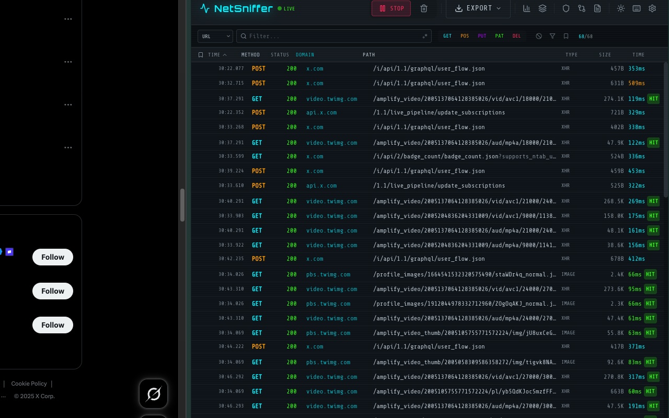Select the 92.6K amplify_video_thumb image row
This screenshot has height=418, width=669.
coord(428,362)
